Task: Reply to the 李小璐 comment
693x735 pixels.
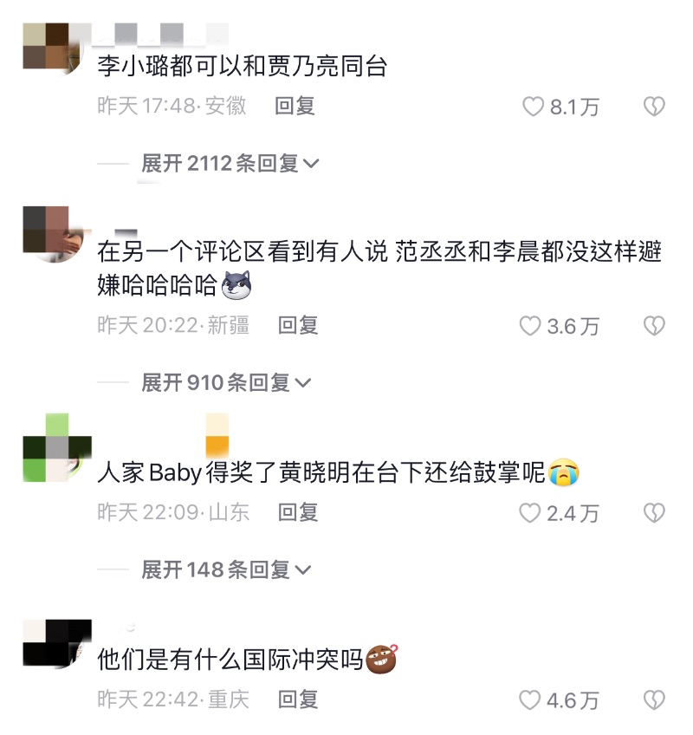Action: tap(295, 106)
